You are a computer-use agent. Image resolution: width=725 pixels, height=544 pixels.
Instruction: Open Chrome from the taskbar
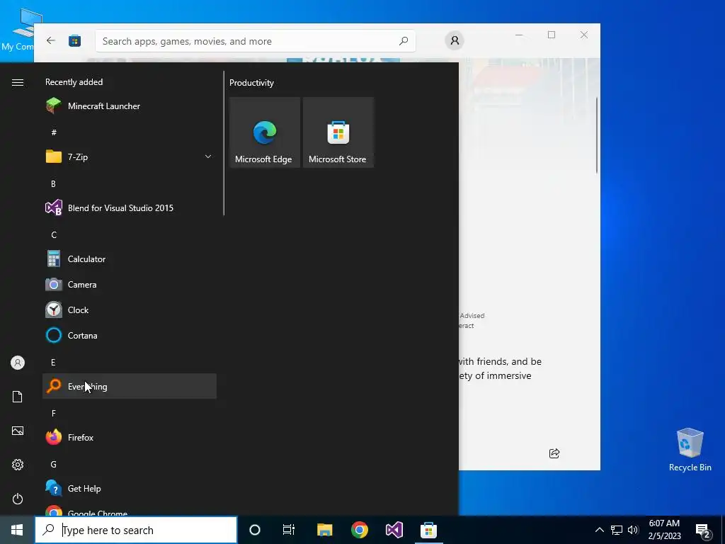click(359, 530)
